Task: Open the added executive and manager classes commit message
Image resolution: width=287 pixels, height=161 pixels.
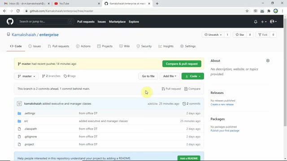Action: (x=67, y=103)
